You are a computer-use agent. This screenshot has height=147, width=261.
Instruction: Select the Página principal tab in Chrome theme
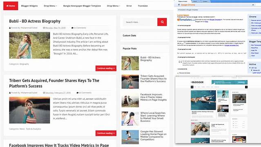point(183,1)
